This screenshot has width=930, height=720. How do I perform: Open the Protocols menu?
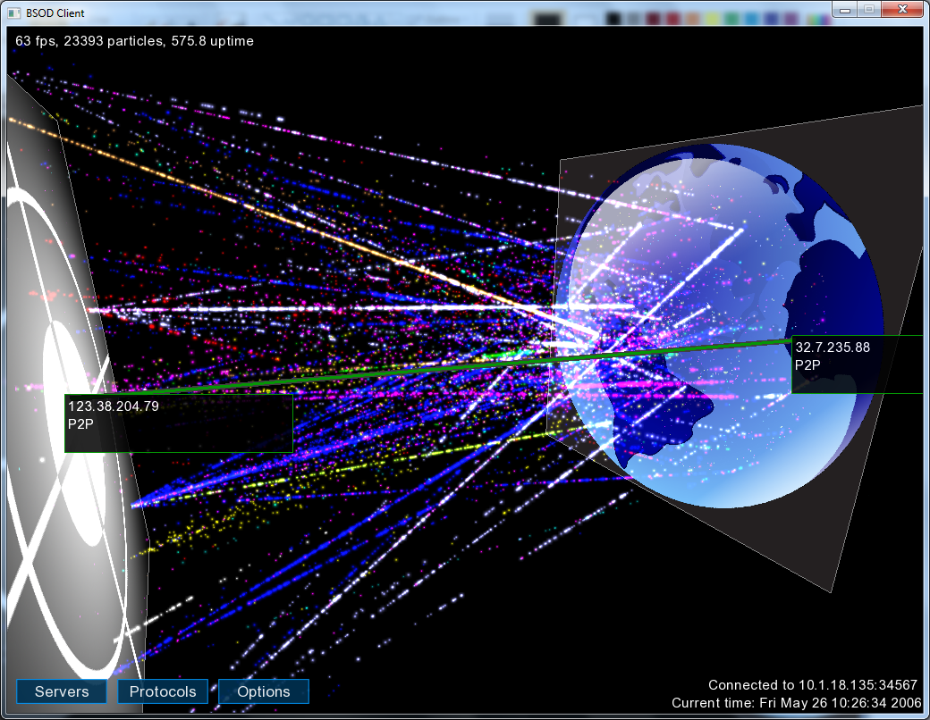[x=163, y=691]
